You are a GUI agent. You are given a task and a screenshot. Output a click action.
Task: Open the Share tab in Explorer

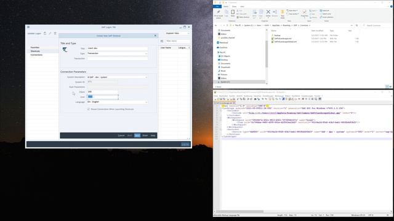(x=234, y=7)
